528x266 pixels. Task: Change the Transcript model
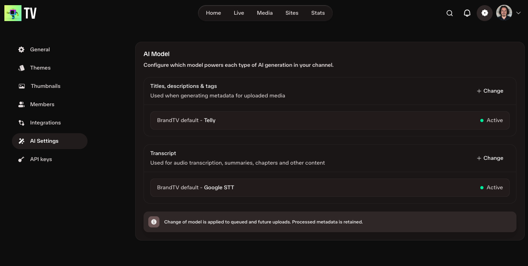[490, 158]
